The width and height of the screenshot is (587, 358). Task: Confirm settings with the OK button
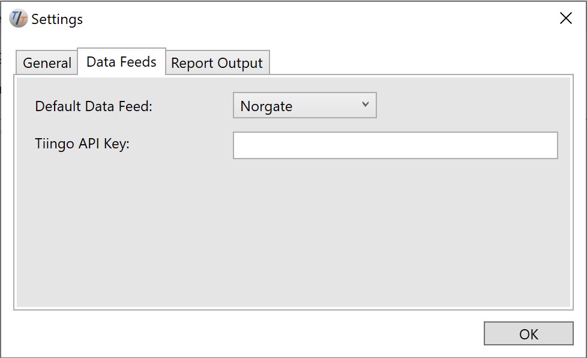(x=528, y=333)
